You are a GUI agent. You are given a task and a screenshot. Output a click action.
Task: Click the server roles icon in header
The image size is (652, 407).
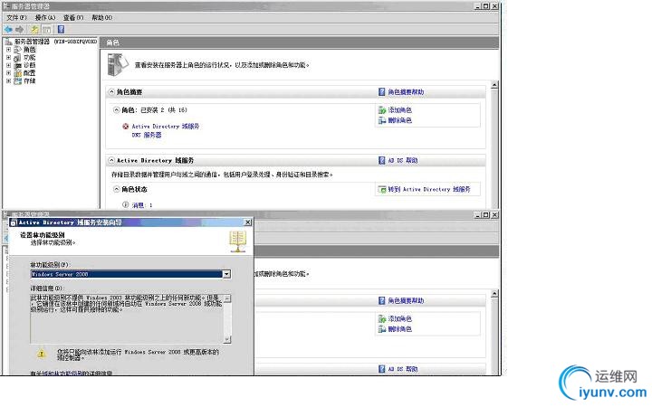point(118,65)
